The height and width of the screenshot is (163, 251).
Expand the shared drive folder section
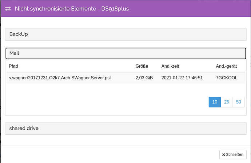tap(125, 129)
